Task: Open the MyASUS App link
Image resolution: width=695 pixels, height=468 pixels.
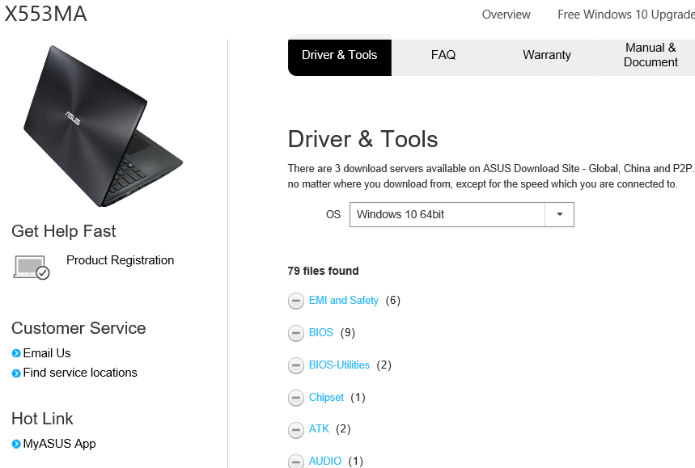Action: (59, 444)
